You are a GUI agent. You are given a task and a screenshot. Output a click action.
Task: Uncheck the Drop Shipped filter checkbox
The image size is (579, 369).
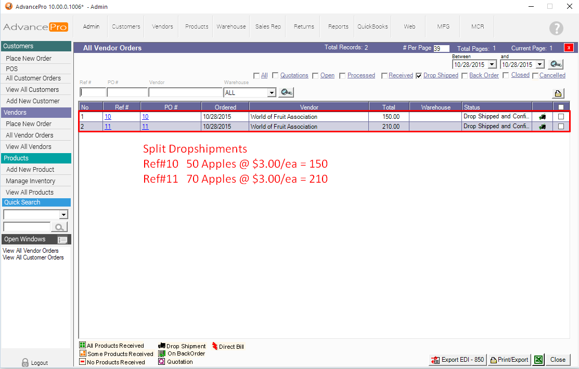tap(419, 76)
